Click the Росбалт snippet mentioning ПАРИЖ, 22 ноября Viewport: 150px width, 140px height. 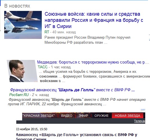pos(77,102)
